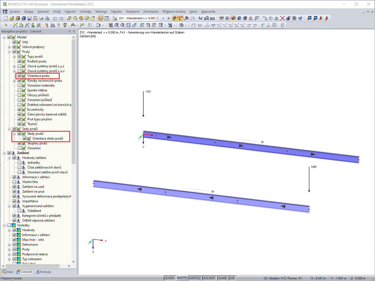Create a new model with the blank page icon
The width and height of the screenshot is (375, 281).
click(6, 18)
